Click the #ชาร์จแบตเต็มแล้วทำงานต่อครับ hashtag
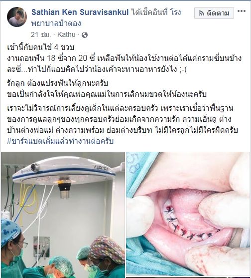Viewport: 251px width, 278px height. click(x=60, y=141)
